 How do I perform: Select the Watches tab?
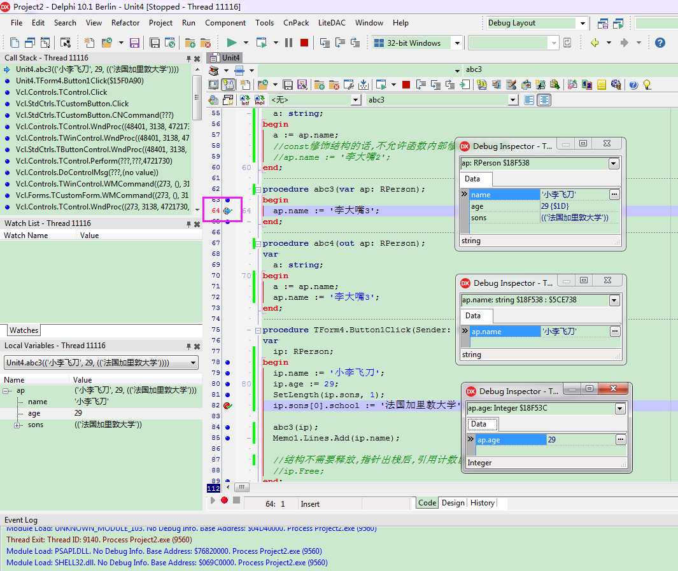24,330
